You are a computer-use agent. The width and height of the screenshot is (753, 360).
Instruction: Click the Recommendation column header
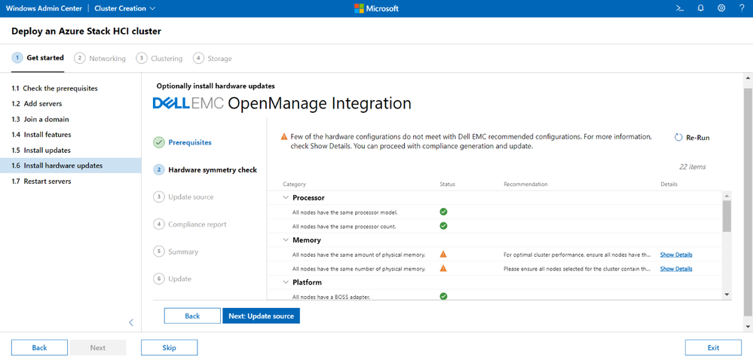(525, 185)
